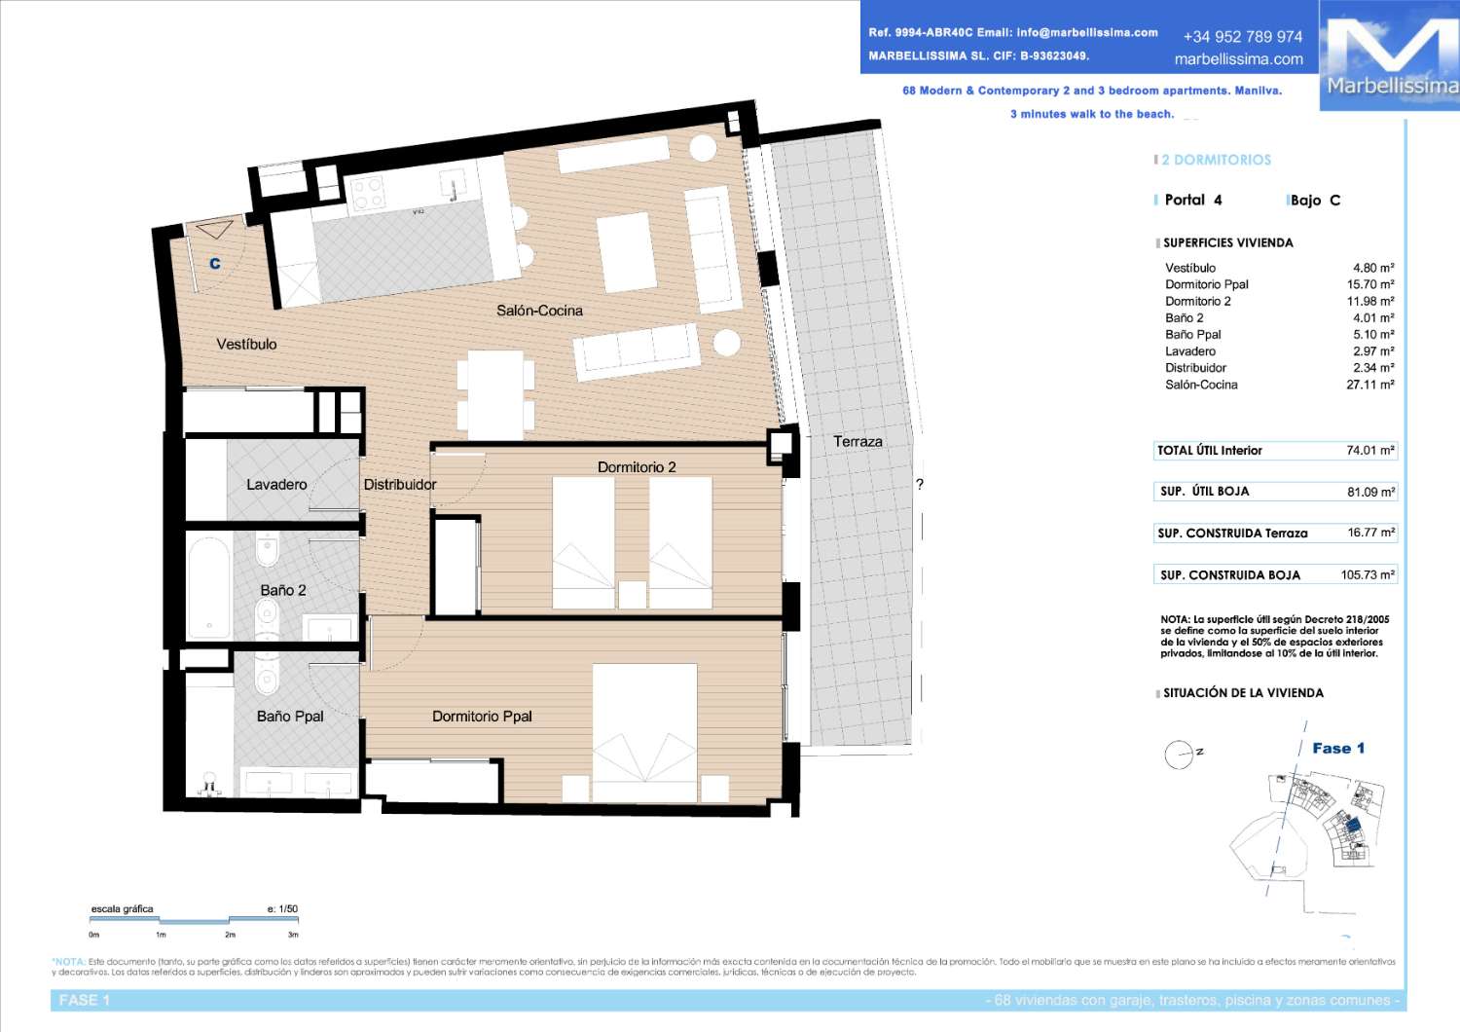1460x1032 pixels.
Task: Select the Dormitorio 2 room label
Action: tap(637, 467)
